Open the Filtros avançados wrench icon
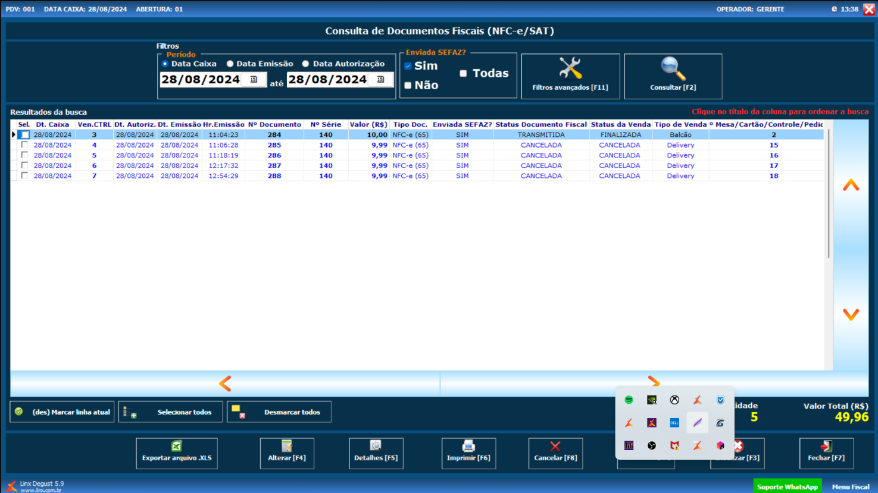Viewport: 878px width, 493px height. (x=570, y=69)
